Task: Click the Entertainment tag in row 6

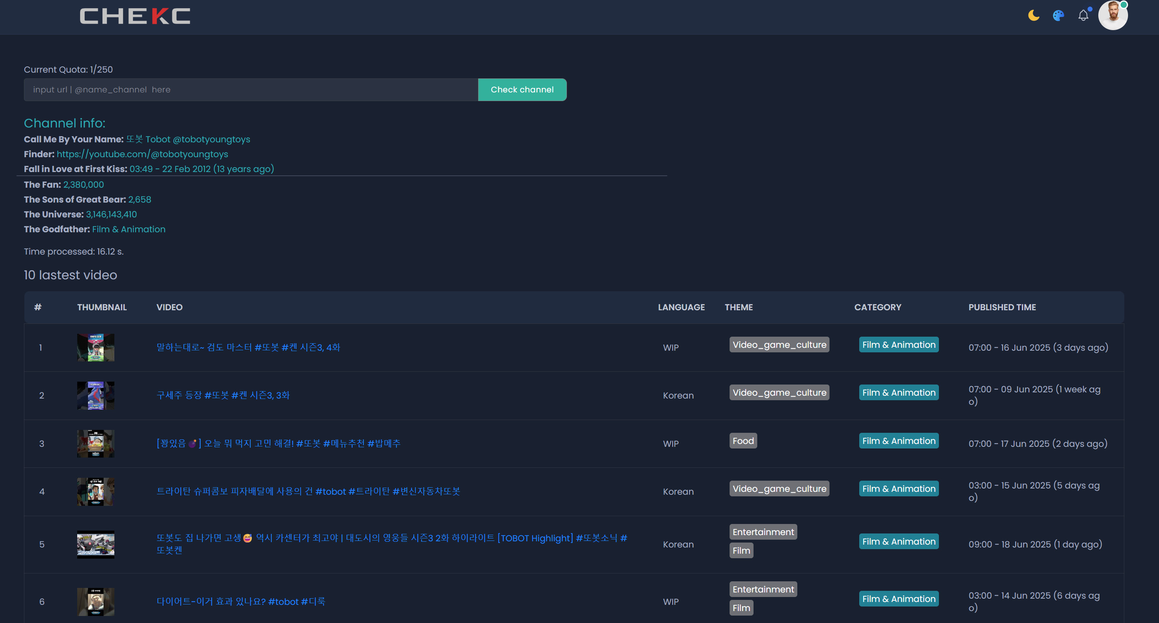Action: [763, 589]
